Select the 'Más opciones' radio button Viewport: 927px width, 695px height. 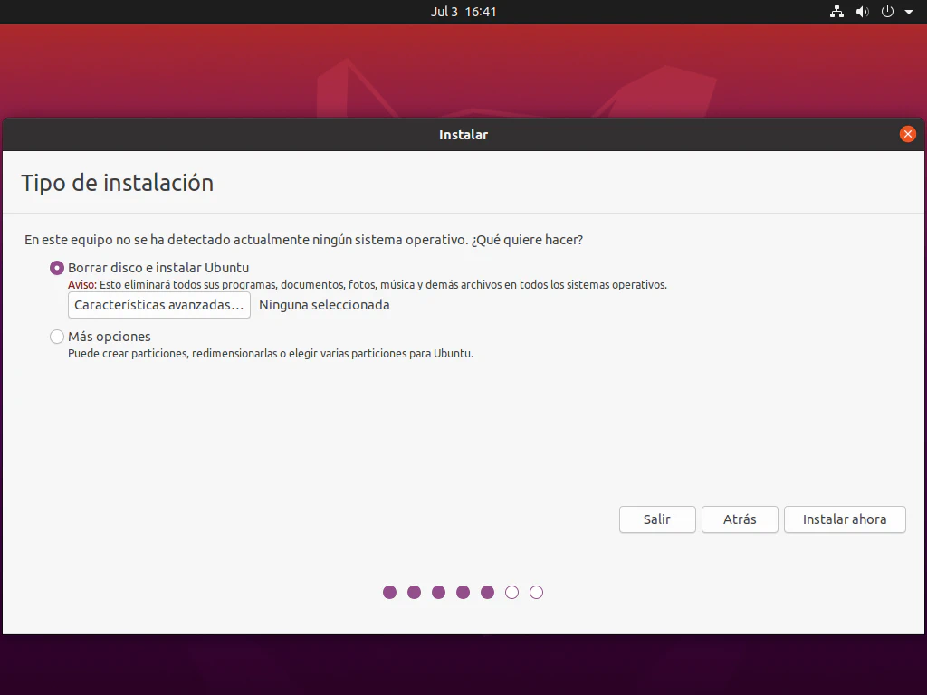[57, 337]
